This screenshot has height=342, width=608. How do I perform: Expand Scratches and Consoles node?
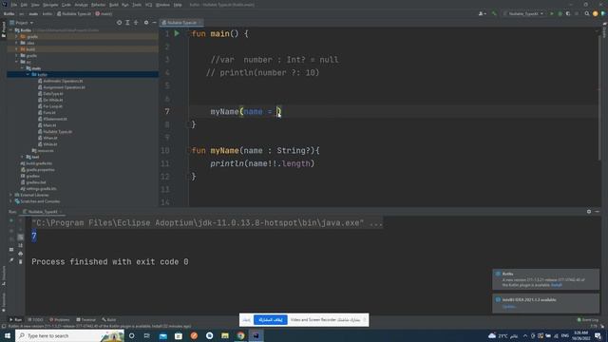tap(10, 201)
